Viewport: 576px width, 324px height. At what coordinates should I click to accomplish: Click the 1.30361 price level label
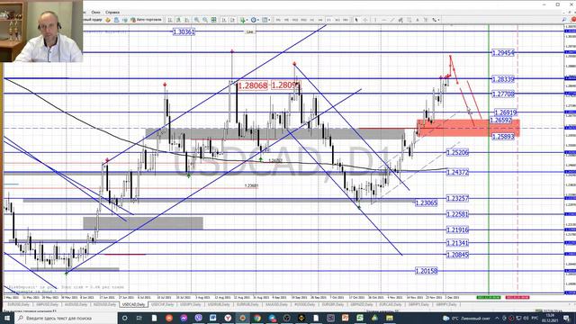tap(184, 32)
